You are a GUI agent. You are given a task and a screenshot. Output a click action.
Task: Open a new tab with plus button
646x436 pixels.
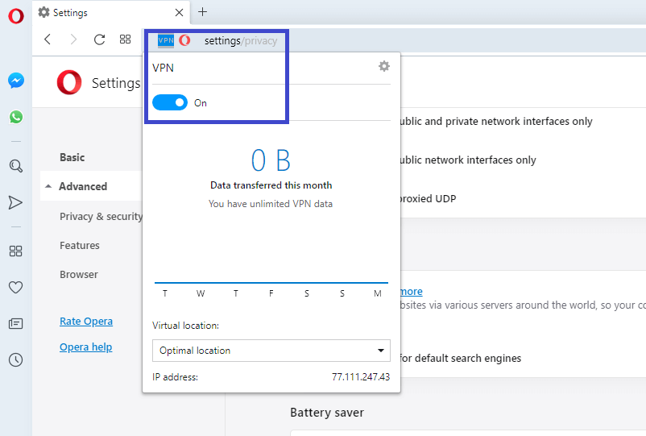tap(202, 12)
